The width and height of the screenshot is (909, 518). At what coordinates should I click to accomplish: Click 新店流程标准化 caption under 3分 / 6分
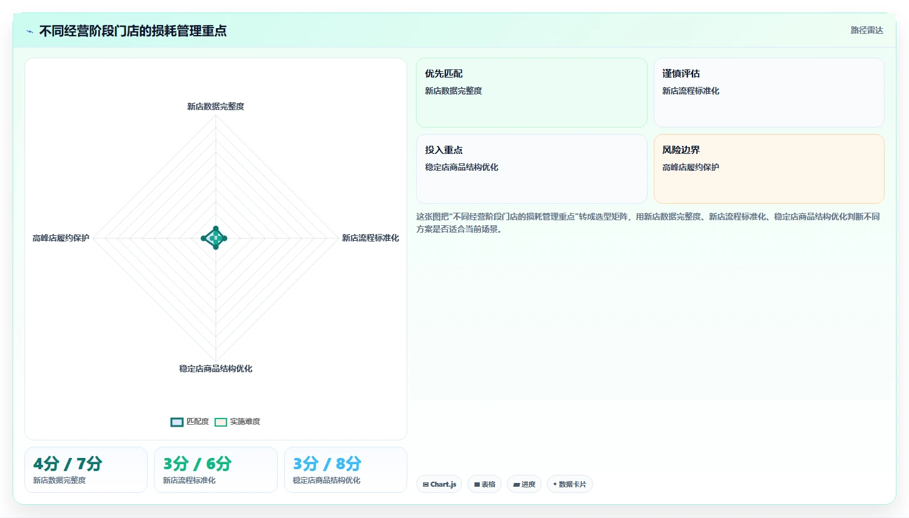pos(189,480)
